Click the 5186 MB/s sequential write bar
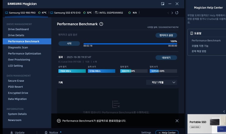Screen dimensions: 226x134 coord(102,71)
